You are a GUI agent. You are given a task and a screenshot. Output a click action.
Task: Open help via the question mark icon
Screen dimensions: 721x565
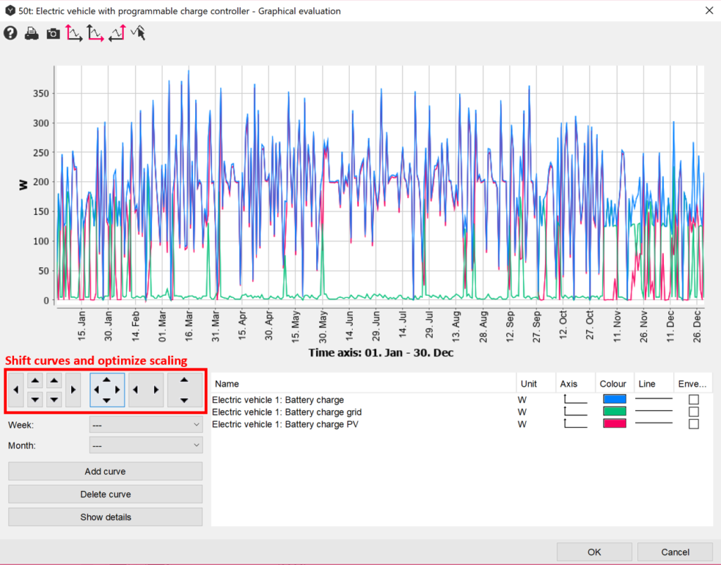[x=11, y=33]
